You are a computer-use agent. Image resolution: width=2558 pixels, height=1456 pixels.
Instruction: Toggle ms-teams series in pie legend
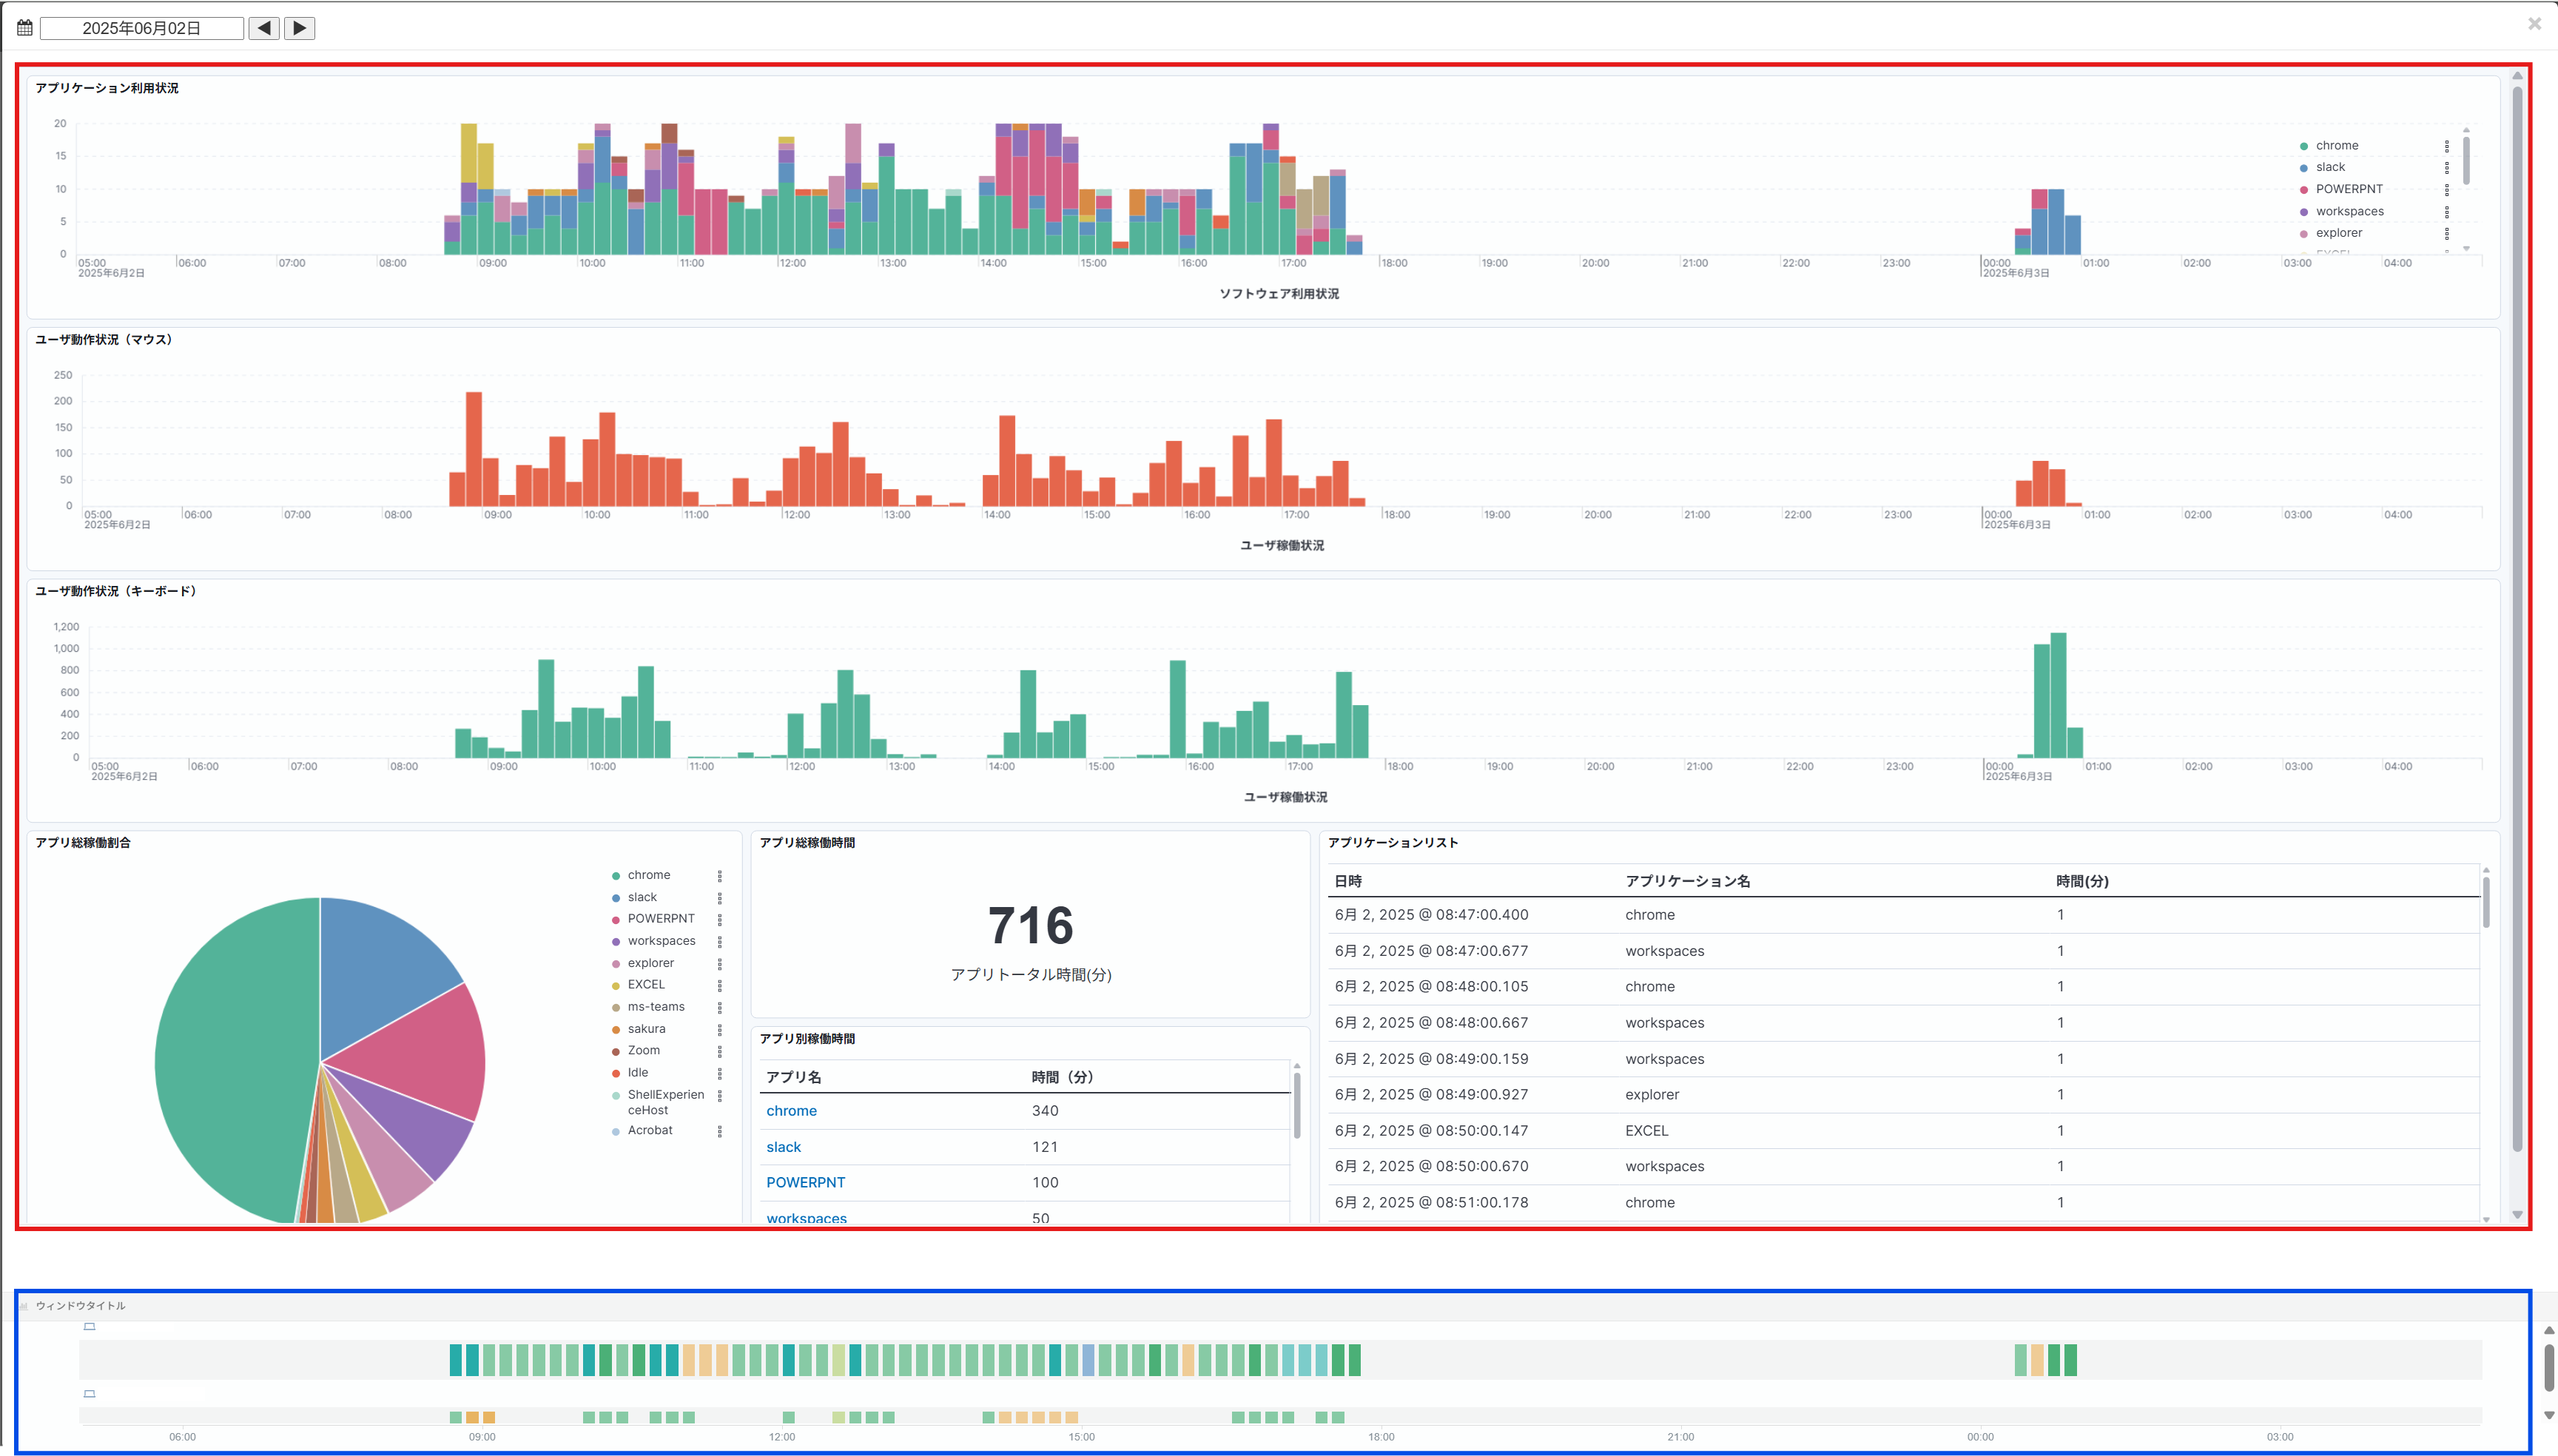coord(655,1007)
